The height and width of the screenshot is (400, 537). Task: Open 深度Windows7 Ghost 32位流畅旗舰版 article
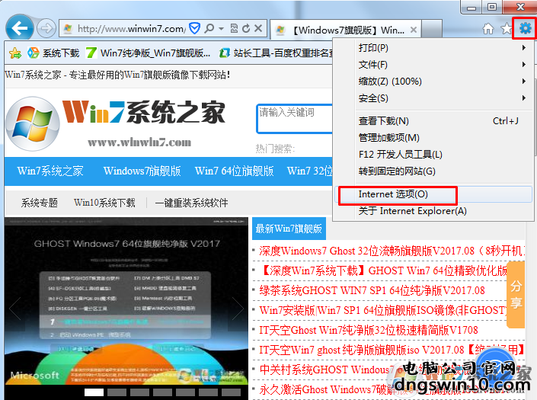pyautogui.click(x=391, y=251)
